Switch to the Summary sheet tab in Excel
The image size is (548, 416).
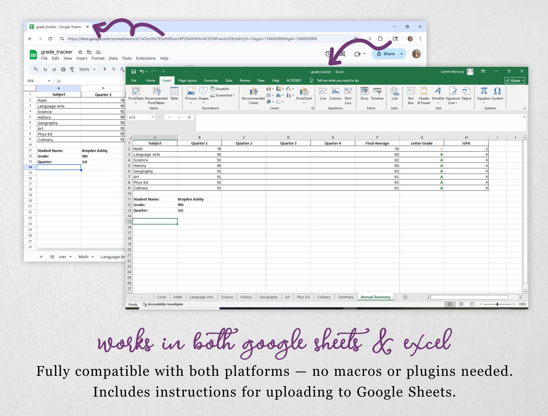[x=346, y=297]
